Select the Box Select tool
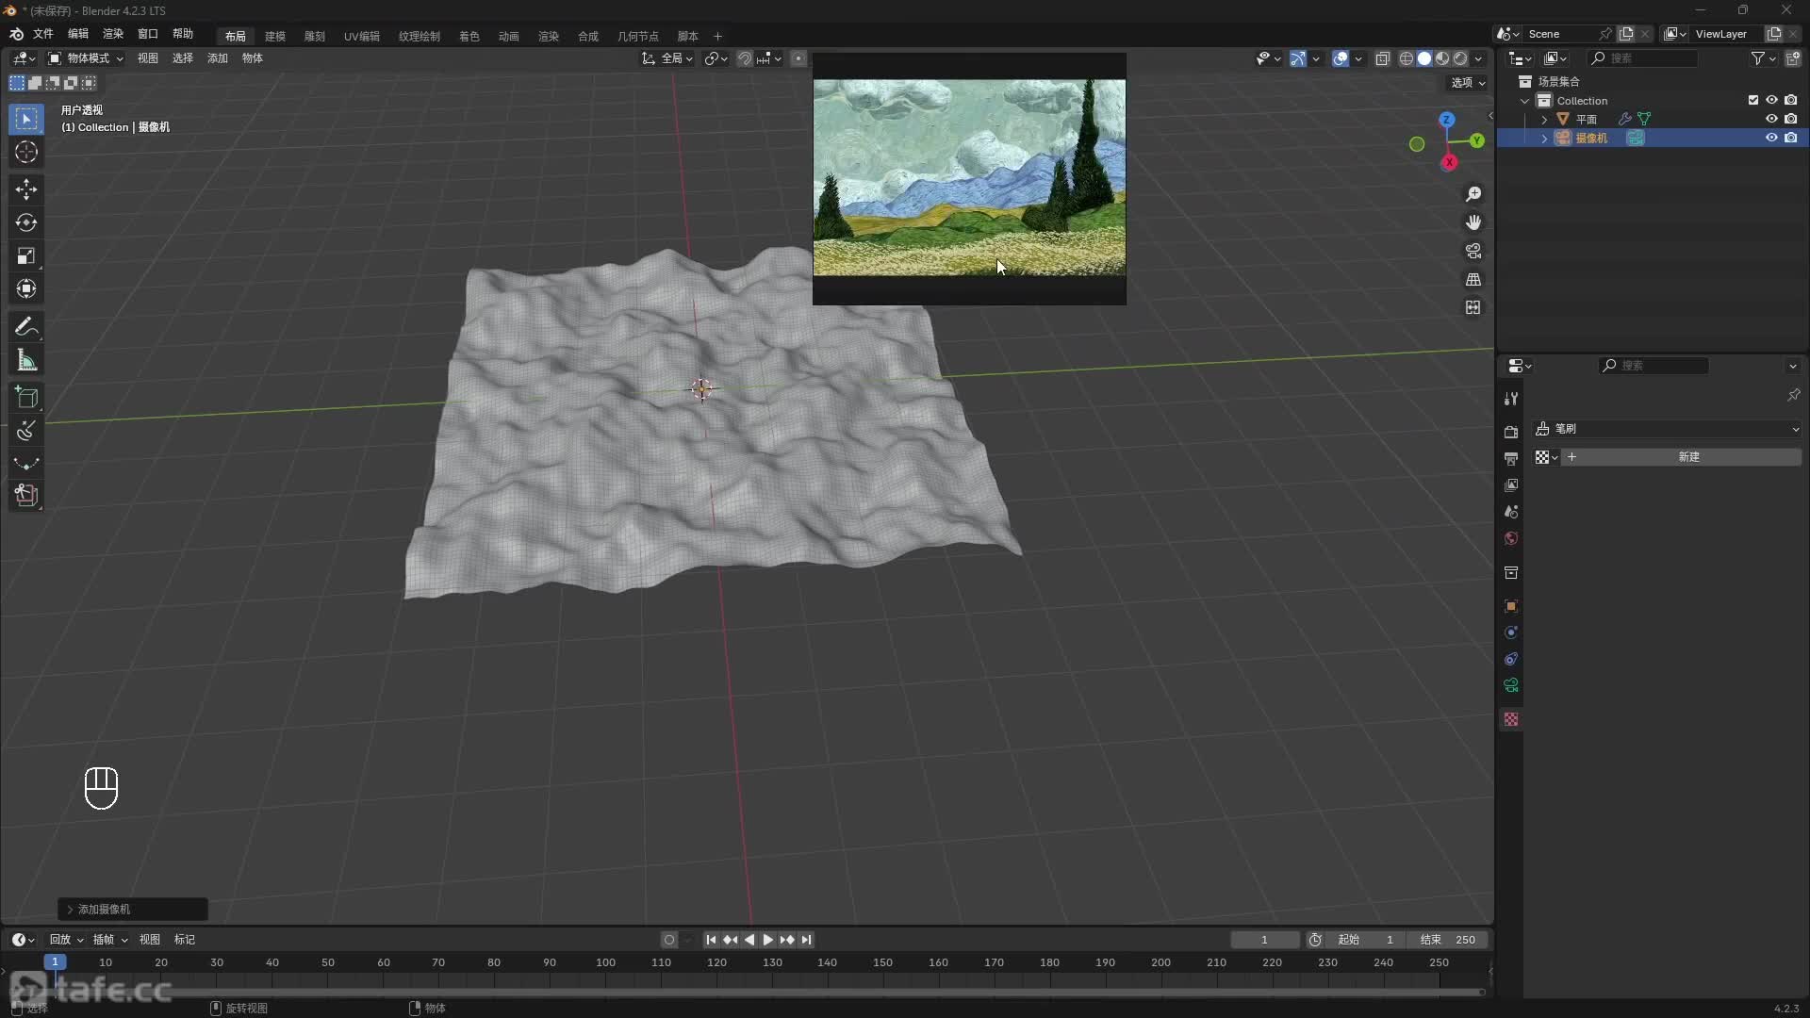 click(x=26, y=119)
